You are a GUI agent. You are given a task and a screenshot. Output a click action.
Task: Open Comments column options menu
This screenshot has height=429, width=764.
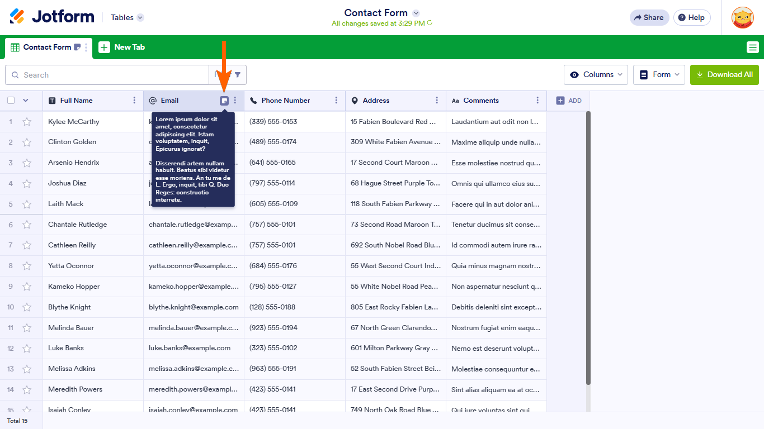(x=537, y=101)
